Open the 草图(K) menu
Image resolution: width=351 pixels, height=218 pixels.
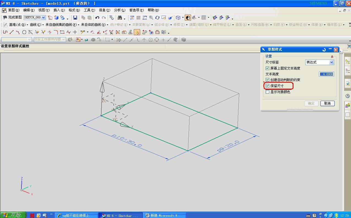click(13, 10)
